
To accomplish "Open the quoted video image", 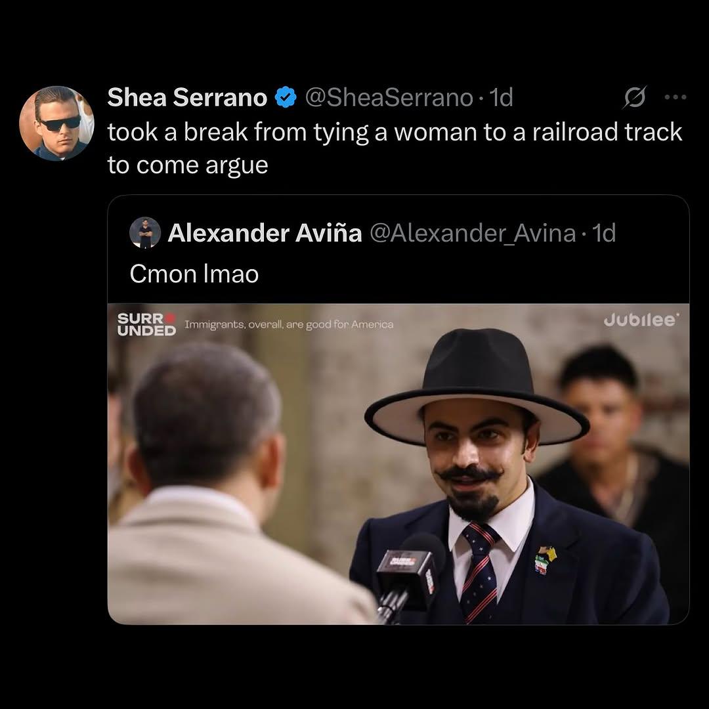I will coord(398,464).
